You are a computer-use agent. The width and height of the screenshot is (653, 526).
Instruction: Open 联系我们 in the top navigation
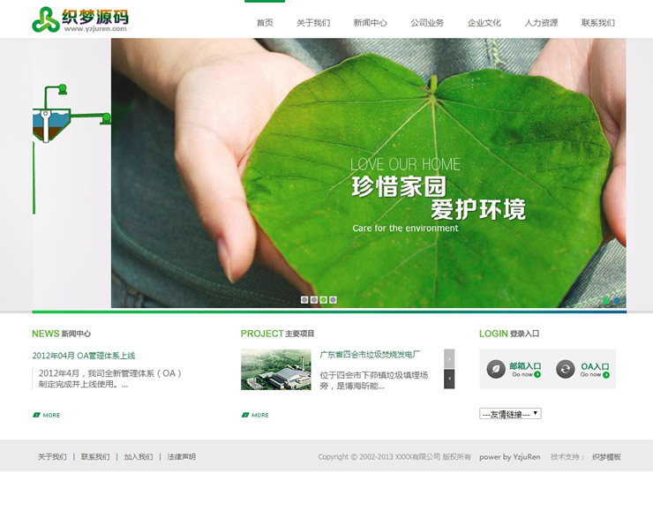(x=598, y=23)
